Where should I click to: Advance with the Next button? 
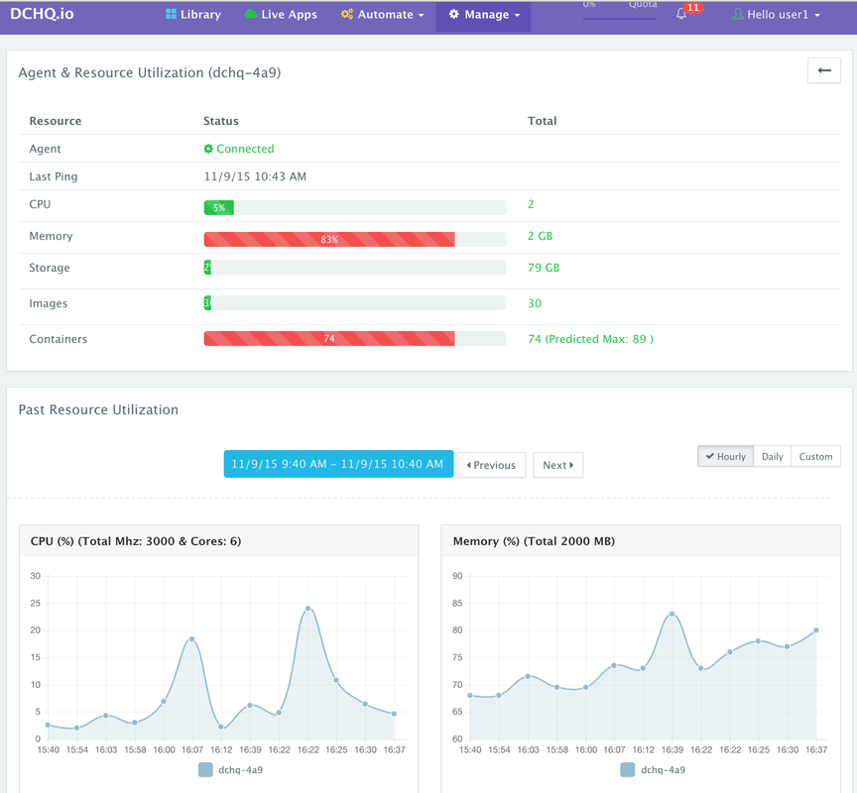coord(557,465)
